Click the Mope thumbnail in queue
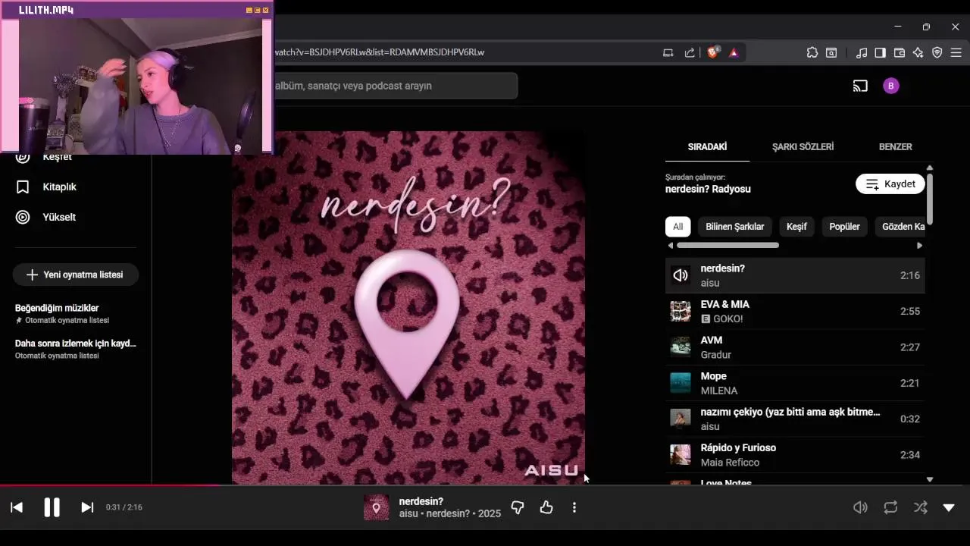 pyautogui.click(x=681, y=383)
